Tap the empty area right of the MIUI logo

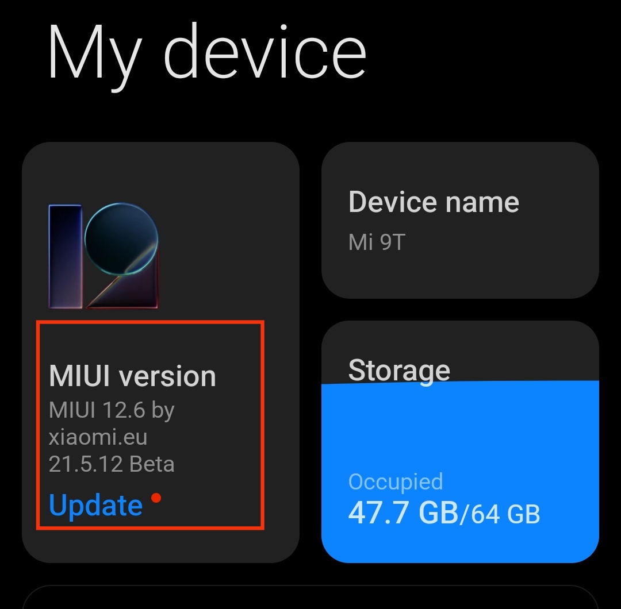click(226, 256)
